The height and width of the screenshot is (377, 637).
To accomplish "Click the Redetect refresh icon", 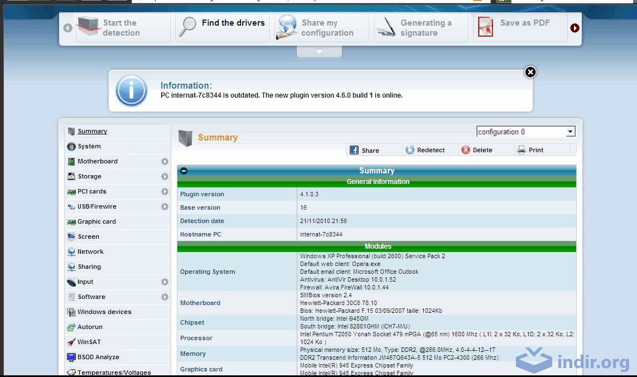I will pos(410,150).
